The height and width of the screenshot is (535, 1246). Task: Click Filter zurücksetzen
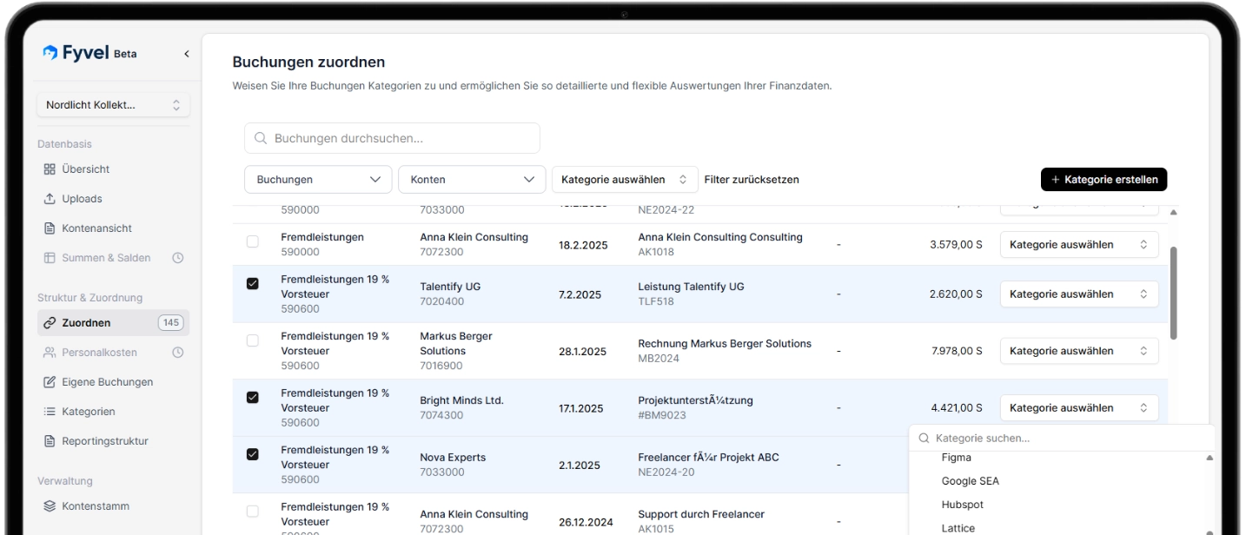752,180
